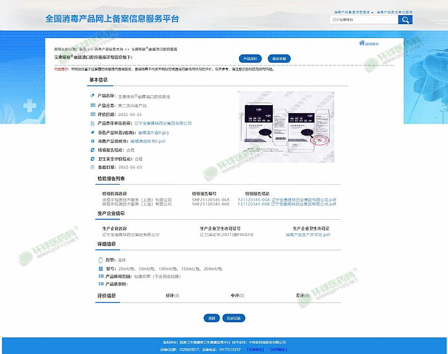
Task: Click the 好评(0) rating count
Action: tap(172, 295)
